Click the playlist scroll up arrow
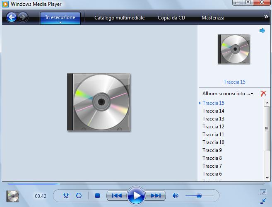The image size is (272, 207). [267, 103]
